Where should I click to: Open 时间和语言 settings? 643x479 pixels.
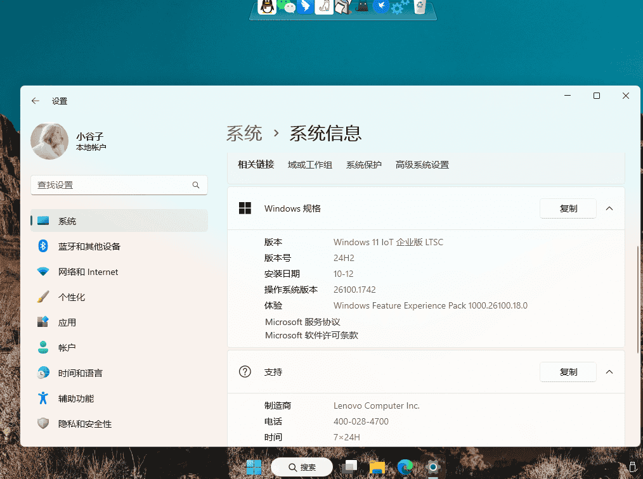click(x=119, y=373)
